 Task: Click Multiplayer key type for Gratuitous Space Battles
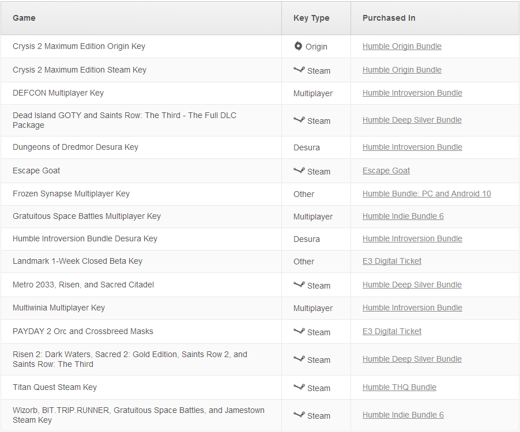tap(312, 217)
